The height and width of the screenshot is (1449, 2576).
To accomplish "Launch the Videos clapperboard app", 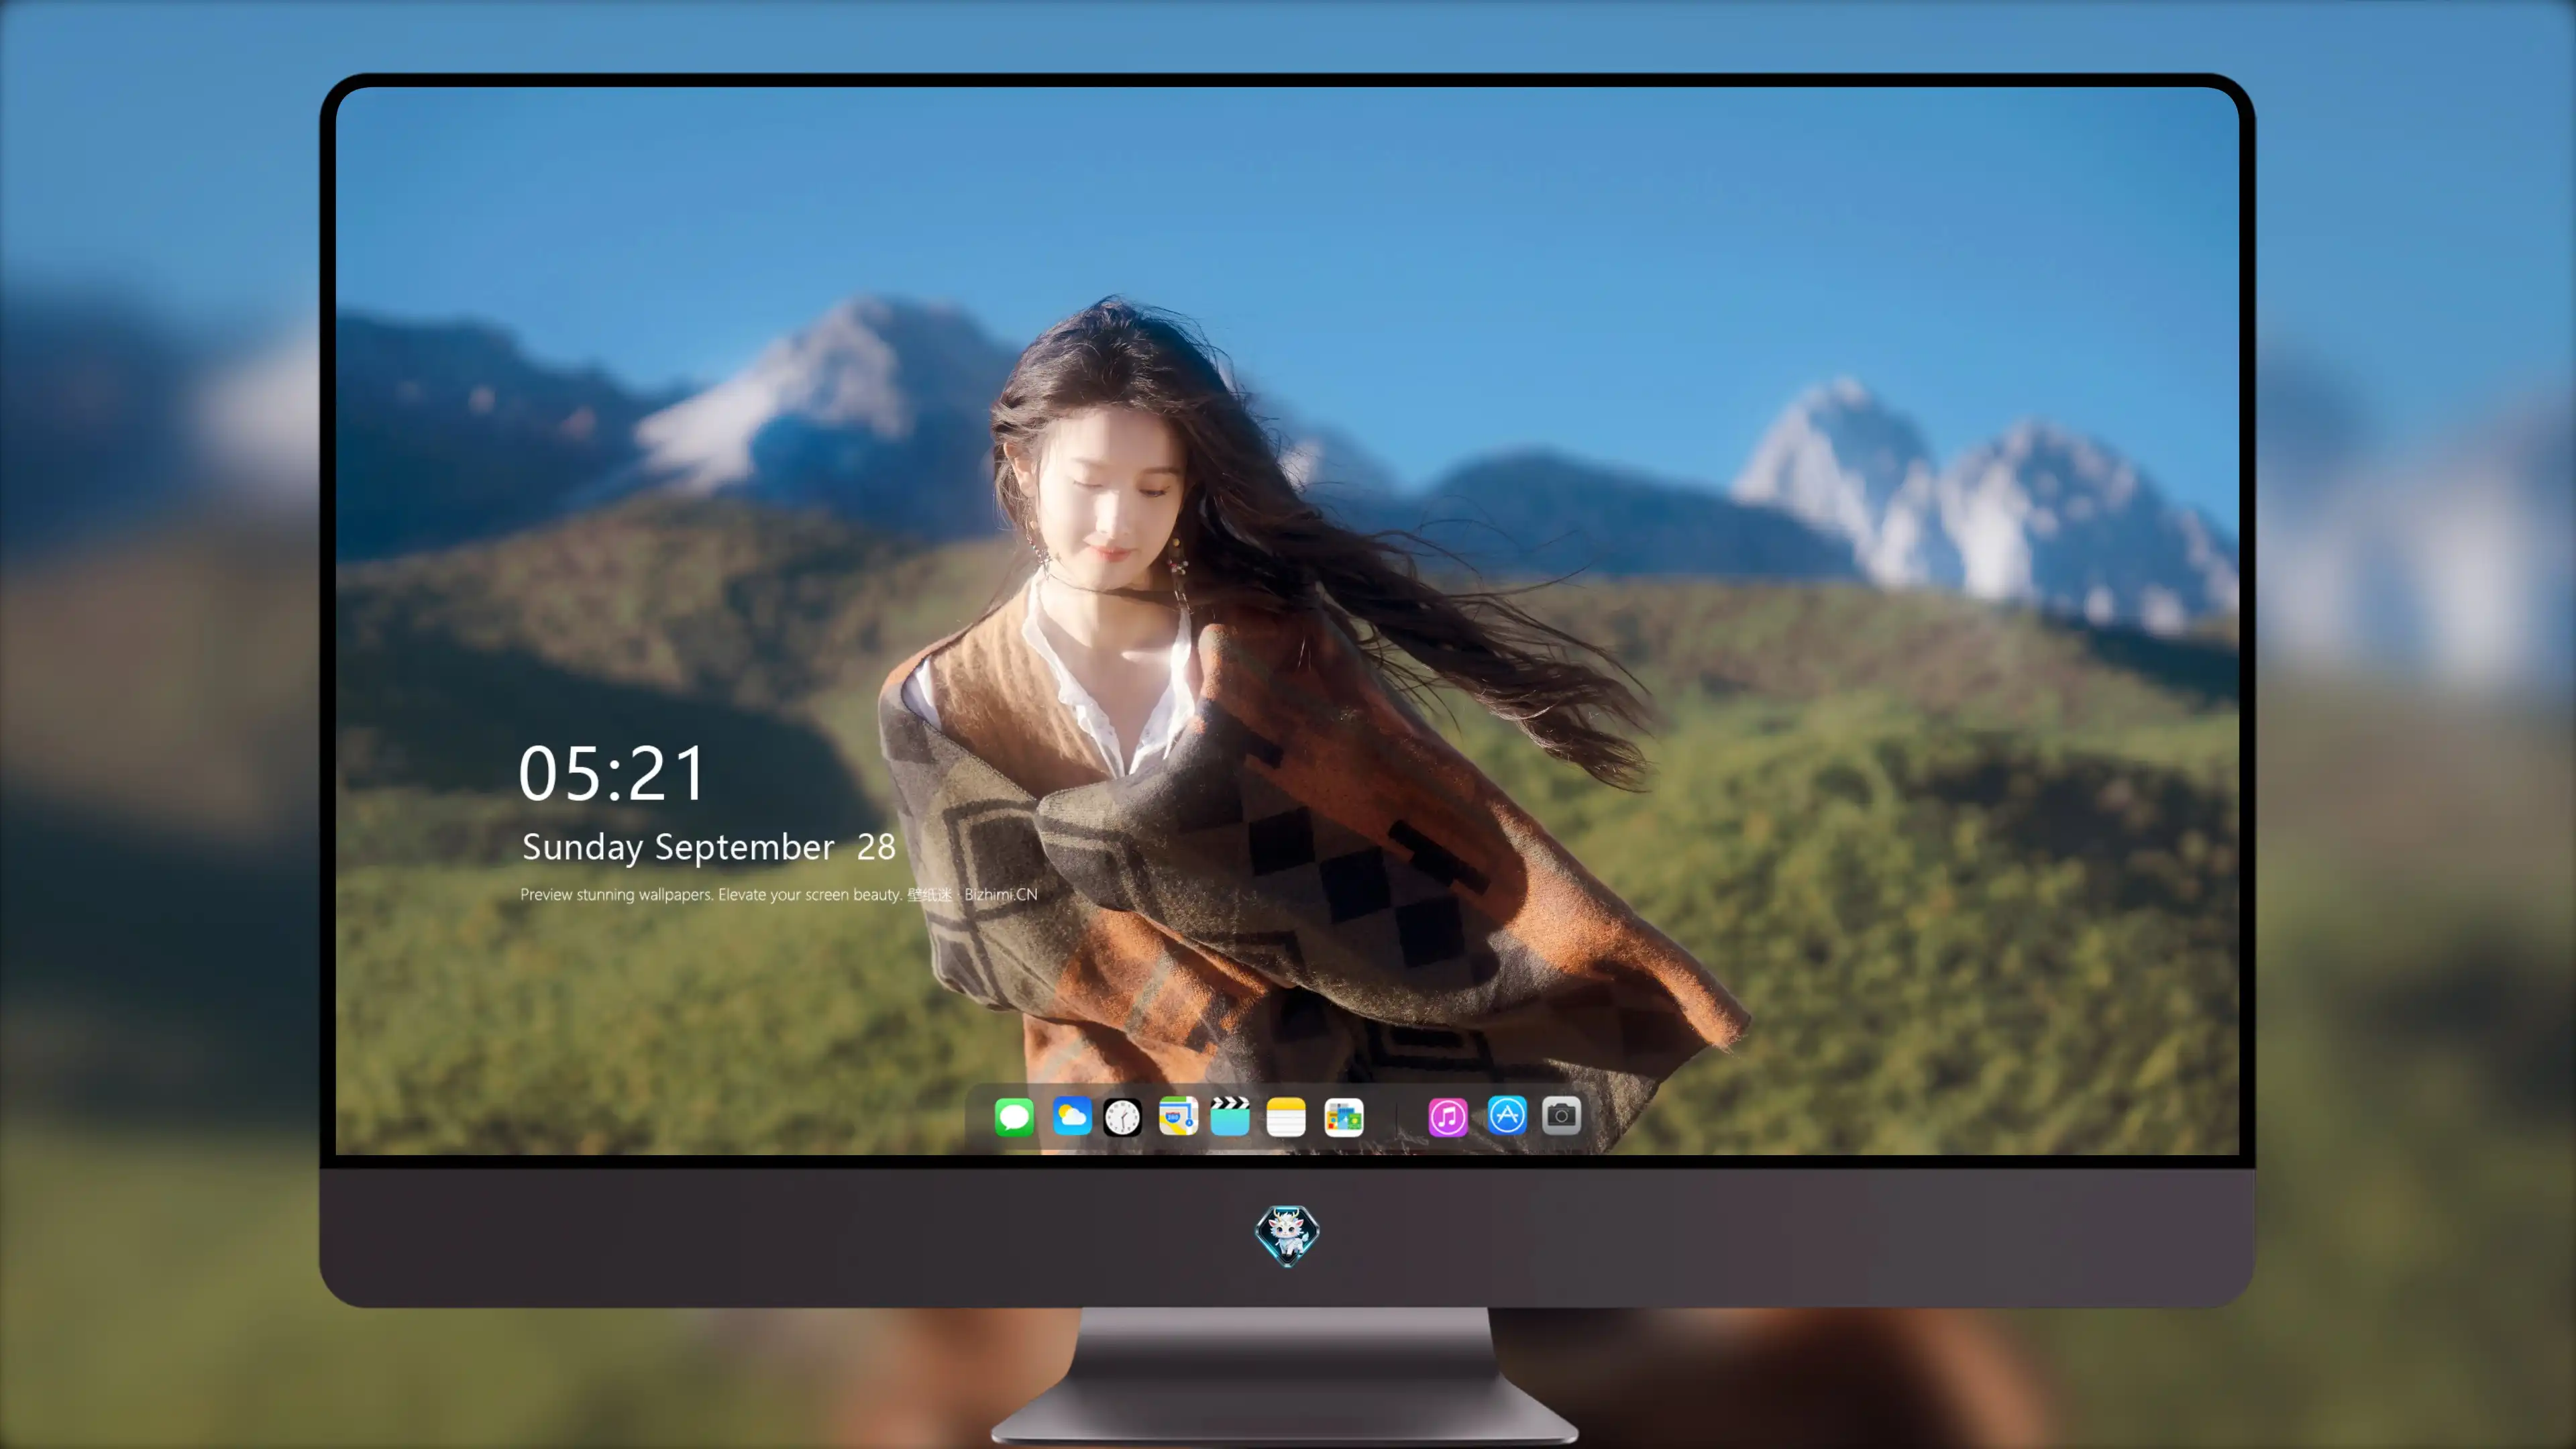I will point(1230,1116).
